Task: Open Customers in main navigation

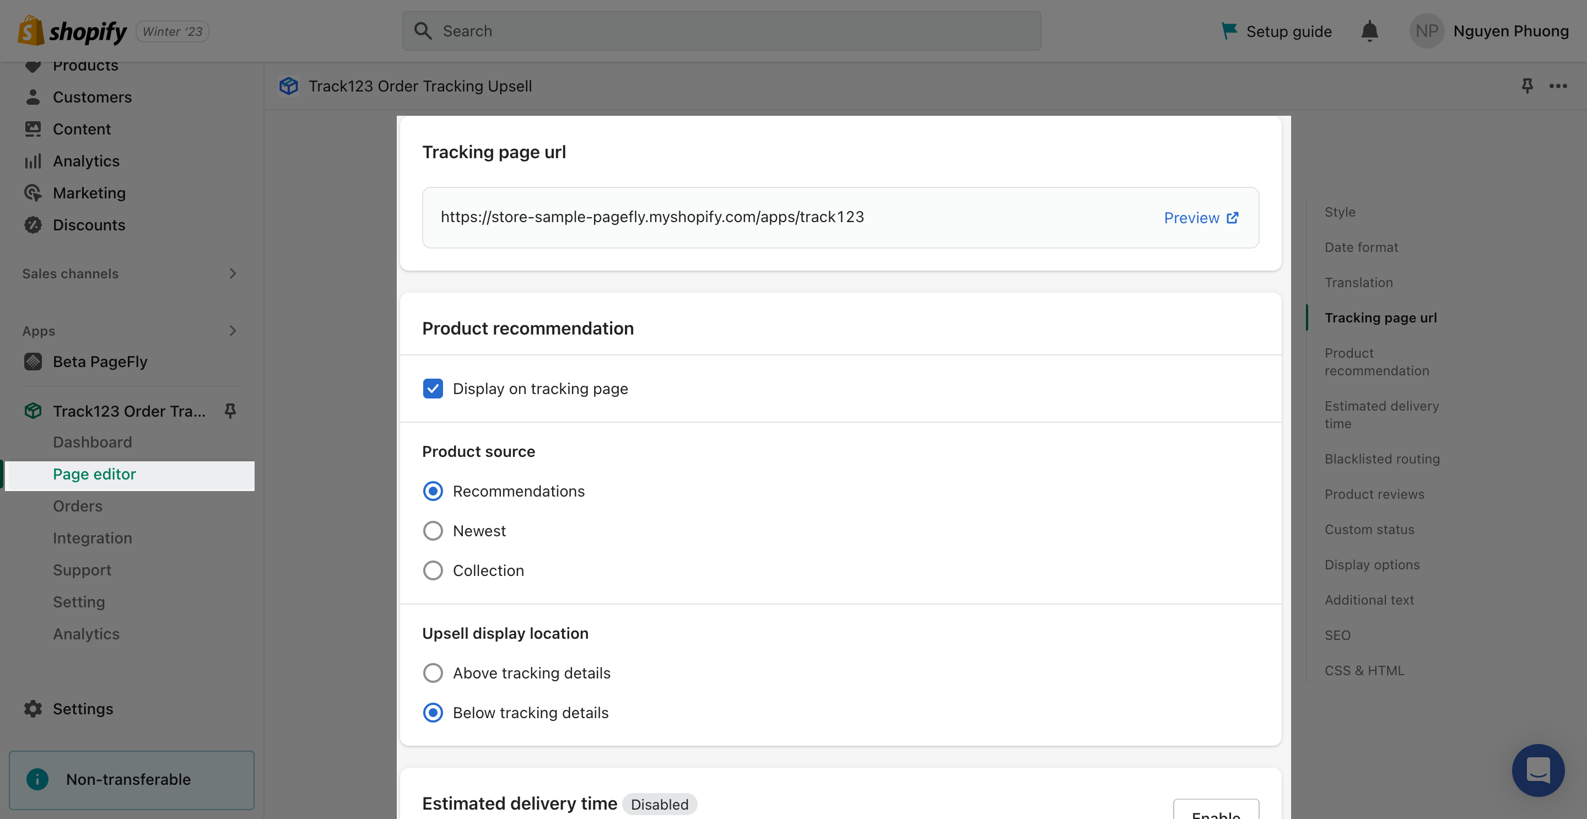Action: [93, 97]
